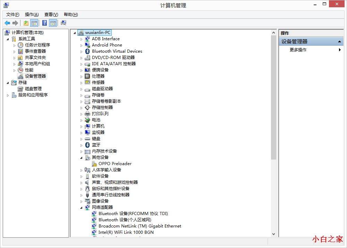The height and width of the screenshot is (248, 347).
Task: Click the blue Help toolbar icon
Action: (44, 23)
